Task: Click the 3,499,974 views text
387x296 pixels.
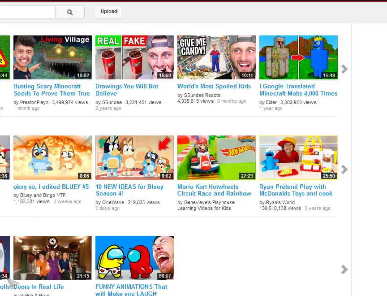Action: 70,102
